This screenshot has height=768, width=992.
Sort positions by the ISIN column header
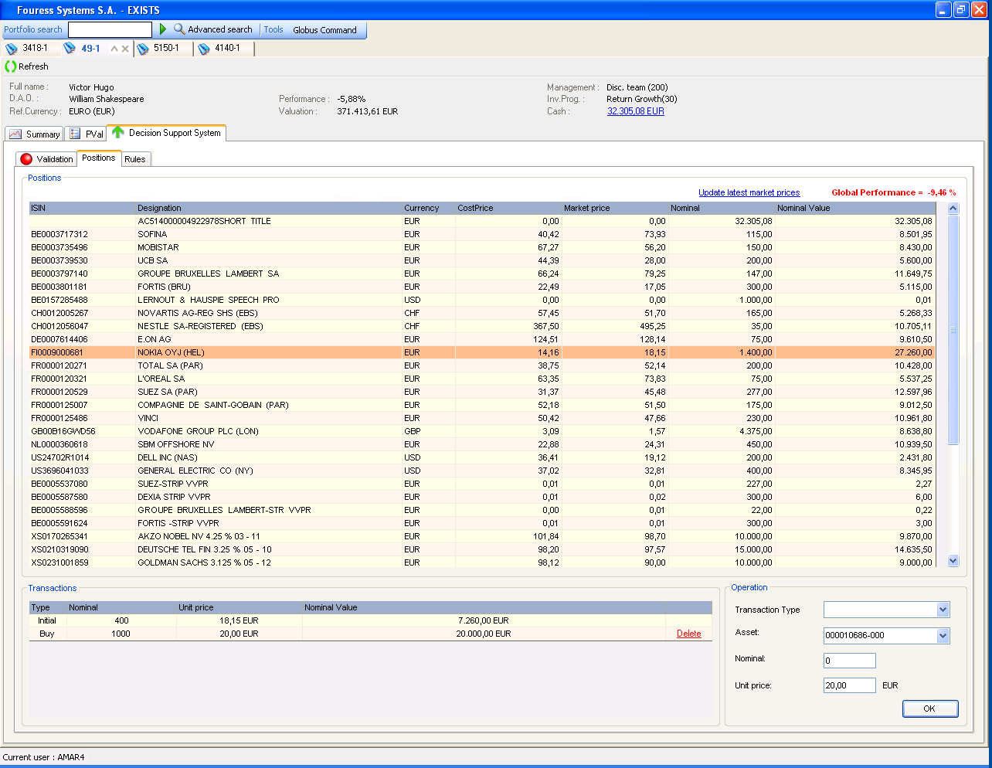click(x=82, y=208)
